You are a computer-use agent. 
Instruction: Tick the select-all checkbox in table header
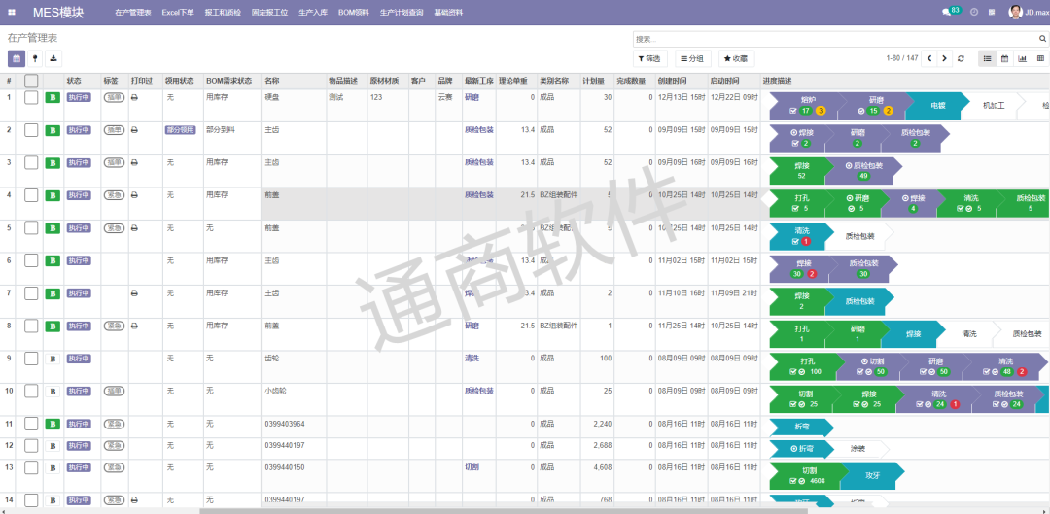tap(31, 81)
